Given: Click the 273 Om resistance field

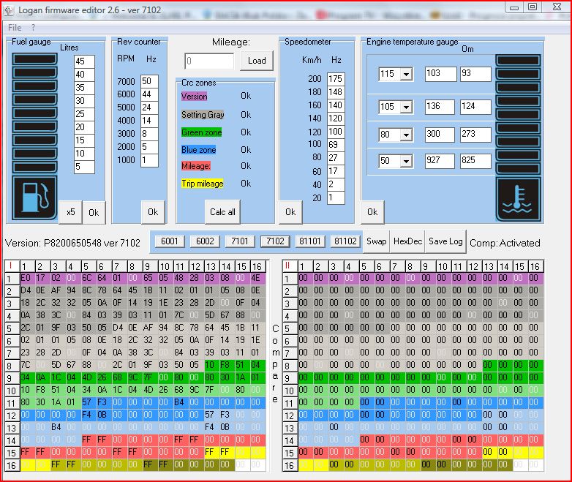Looking at the screenshot, I should coord(475,135).
